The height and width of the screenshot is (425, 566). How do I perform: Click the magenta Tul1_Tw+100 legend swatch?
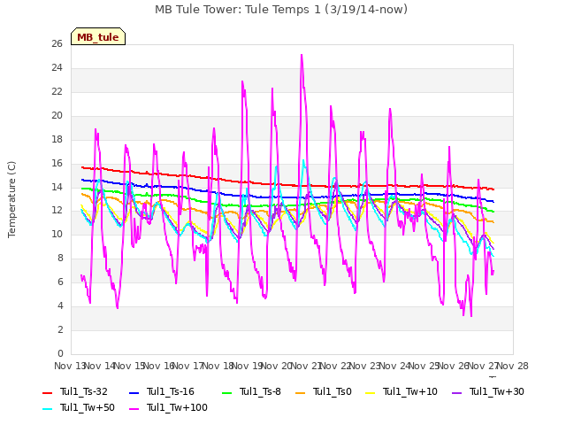[134, 408]
